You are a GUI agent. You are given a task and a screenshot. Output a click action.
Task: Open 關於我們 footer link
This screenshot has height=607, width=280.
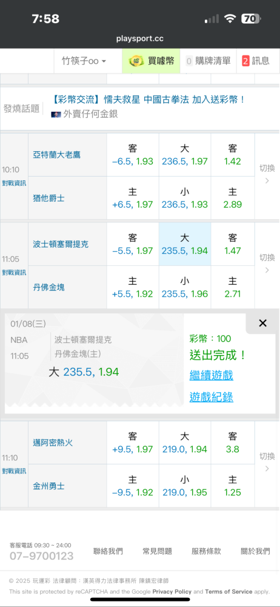(255, 551)
